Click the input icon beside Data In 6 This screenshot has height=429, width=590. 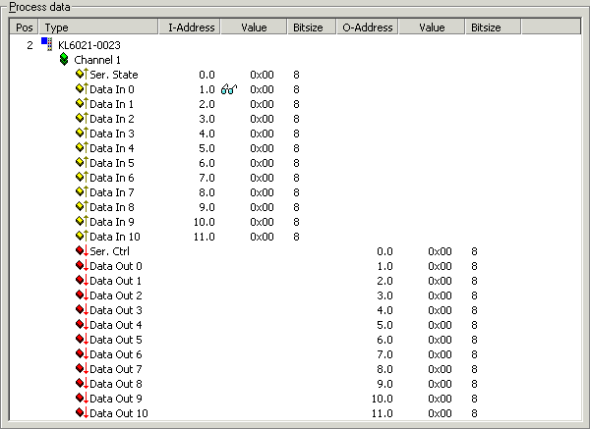click(82, 177)
